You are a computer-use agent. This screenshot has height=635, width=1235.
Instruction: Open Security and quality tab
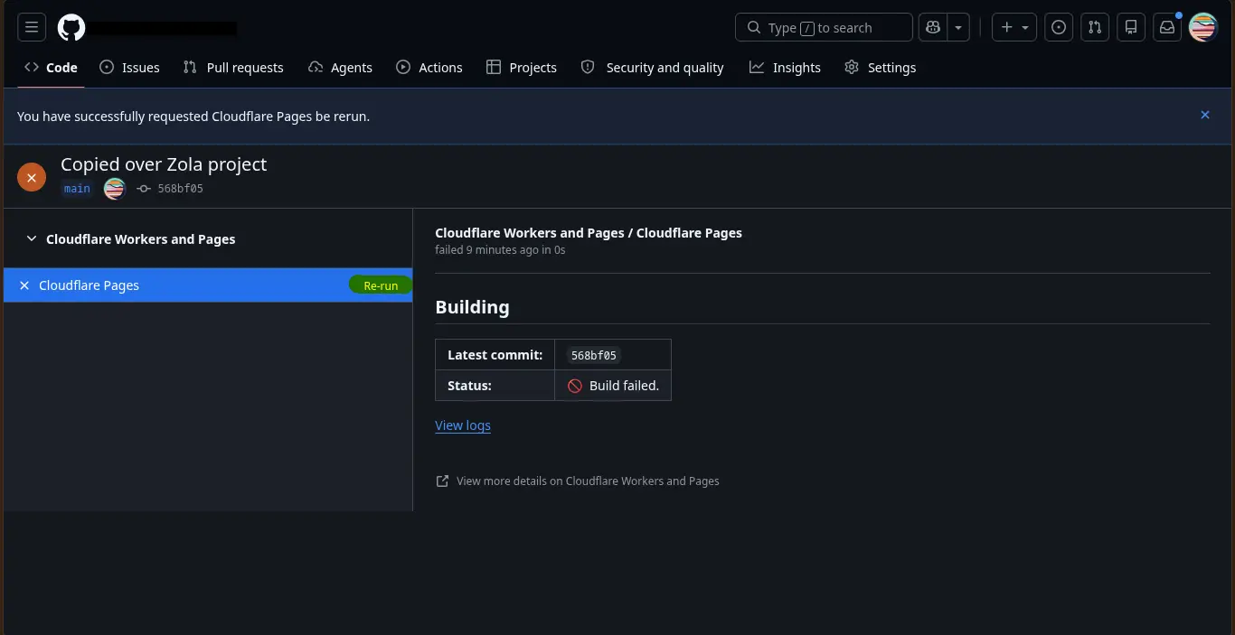pyautogui.click(x=652, y=68)
